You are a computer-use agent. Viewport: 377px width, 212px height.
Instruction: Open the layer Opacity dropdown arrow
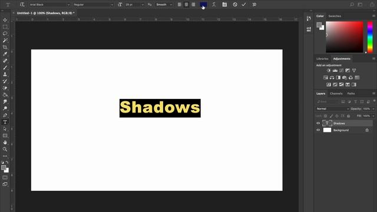pos(373,109)
